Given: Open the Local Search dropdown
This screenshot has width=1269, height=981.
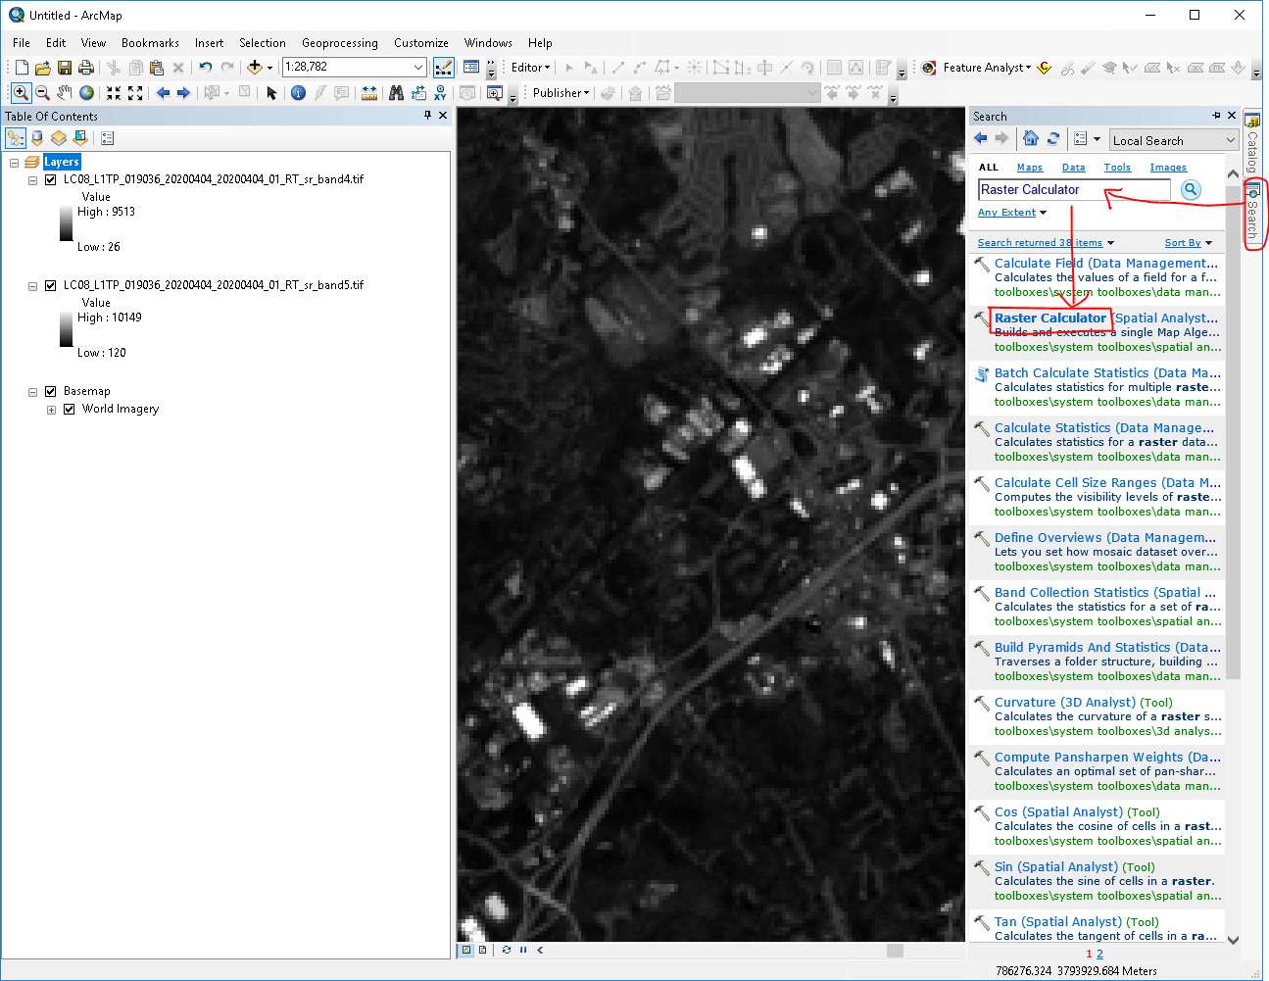Looking at the screenshot, I should click(1231, 140).
